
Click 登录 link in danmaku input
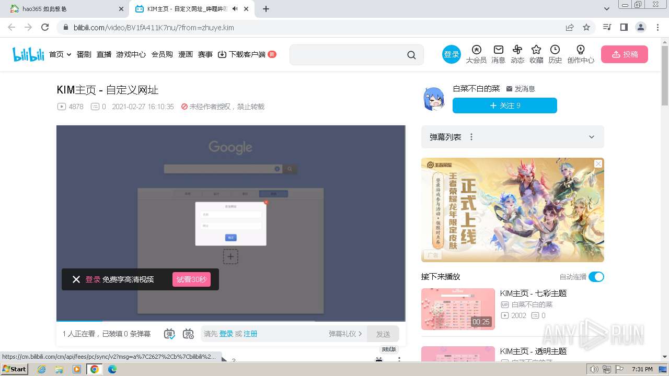pyautogui.click(x=226, y=334)
